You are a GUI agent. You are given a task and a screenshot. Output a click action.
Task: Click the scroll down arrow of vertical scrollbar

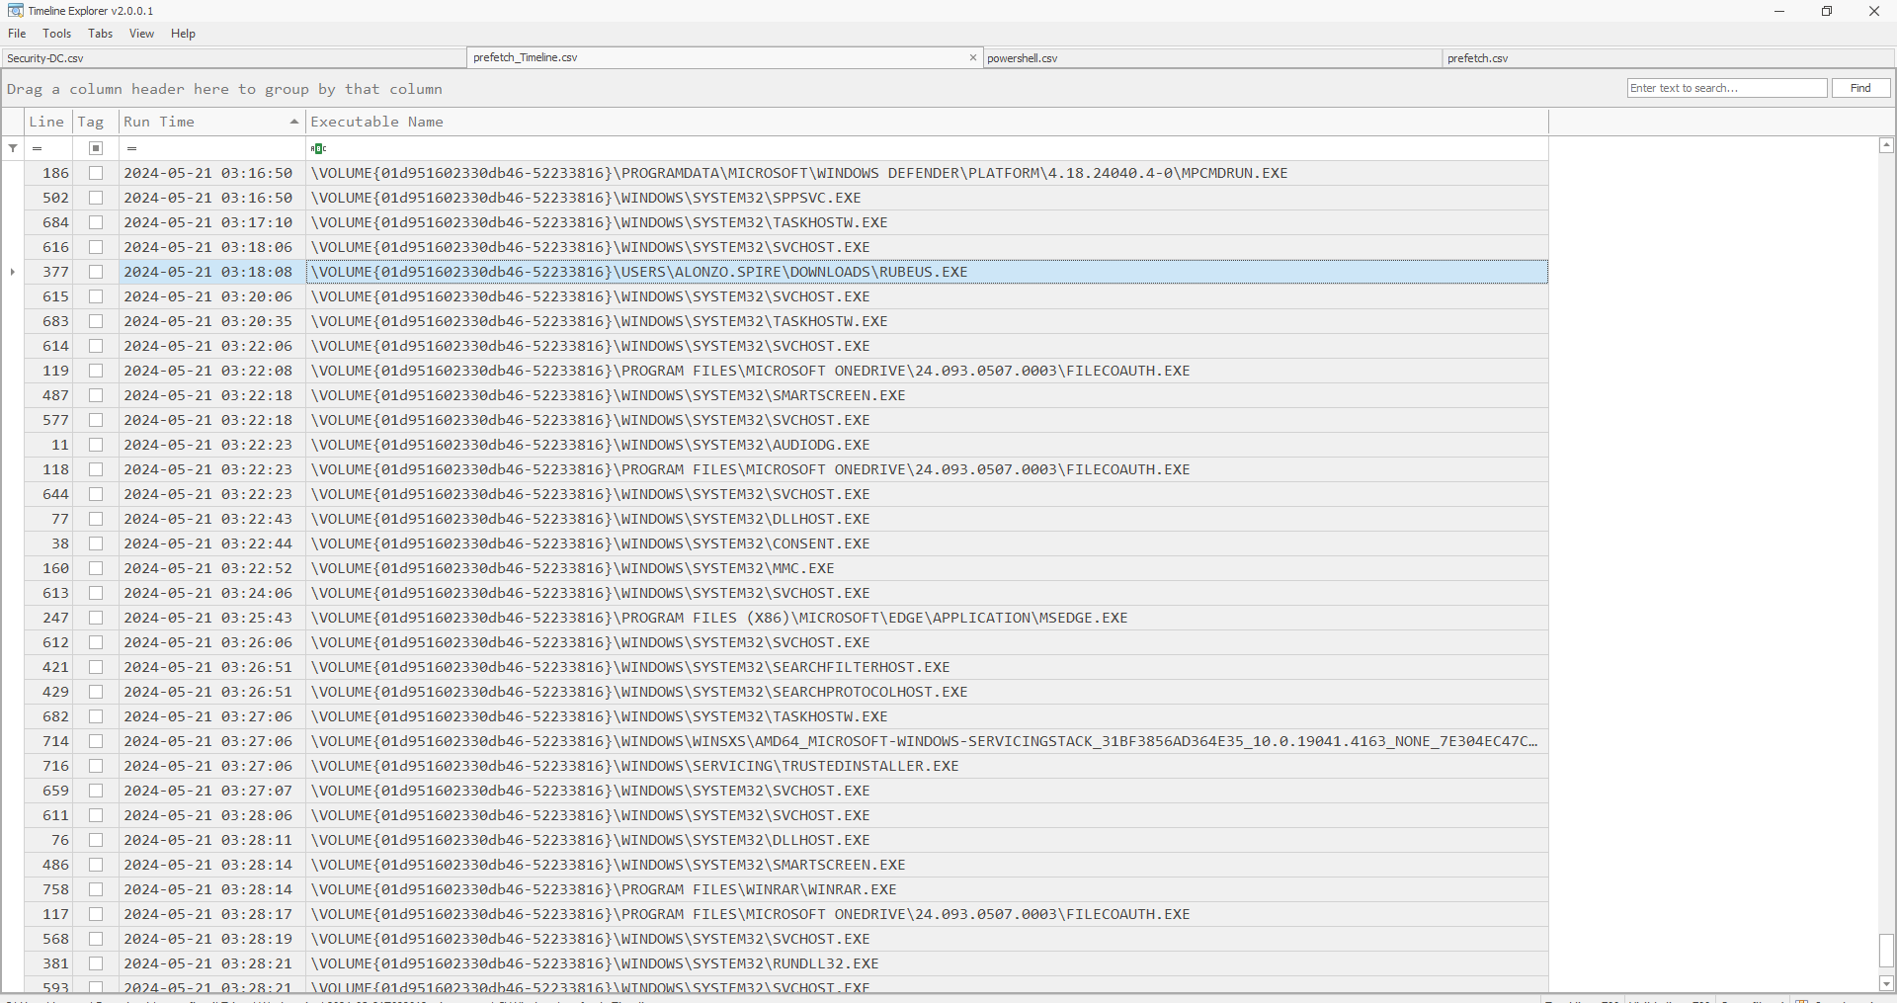[1886, 983]
